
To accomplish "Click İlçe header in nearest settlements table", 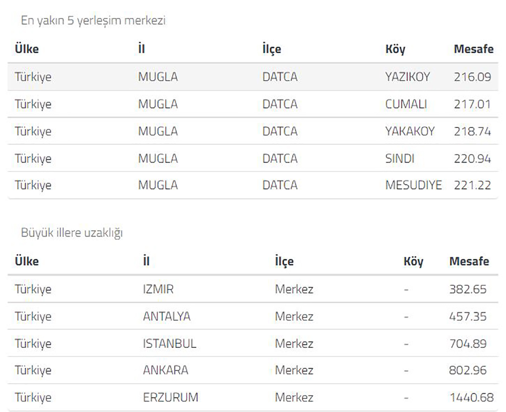I will click(272, 49).
